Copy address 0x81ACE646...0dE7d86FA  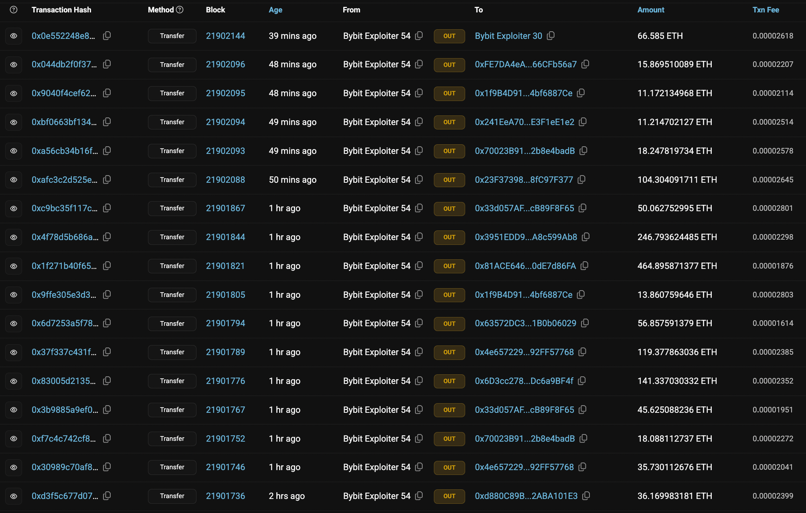pyautogui.click(x=585, y=266)
